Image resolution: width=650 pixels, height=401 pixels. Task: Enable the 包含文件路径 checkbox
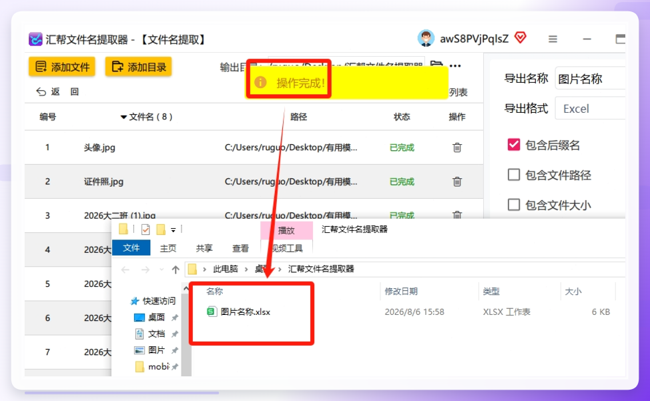(x=514, y=174)
